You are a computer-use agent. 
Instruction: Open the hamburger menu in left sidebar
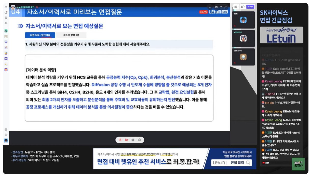point(6,7)
